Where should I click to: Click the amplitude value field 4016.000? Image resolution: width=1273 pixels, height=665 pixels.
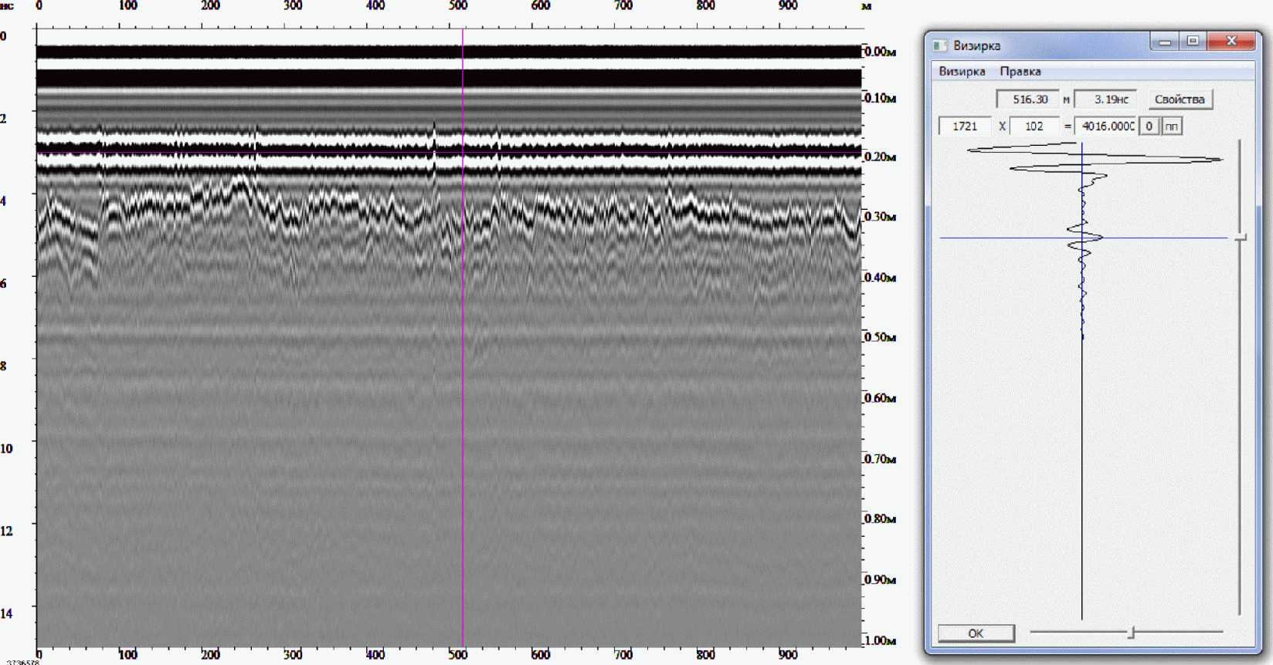pyautogui.click(x=1107, y=127)
